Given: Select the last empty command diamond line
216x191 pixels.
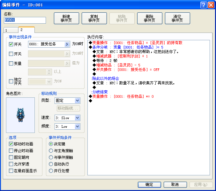Looking at the screenshot, I should coord(91,101).
